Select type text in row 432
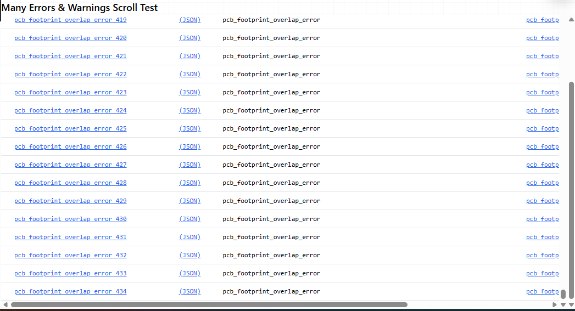 pos(271,255)
